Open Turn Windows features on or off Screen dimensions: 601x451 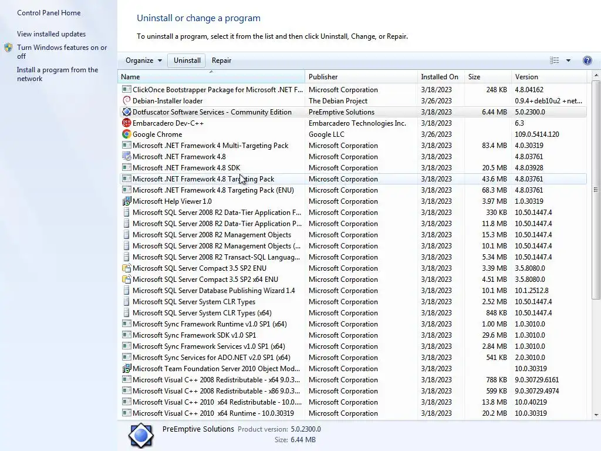coord(62,52)
